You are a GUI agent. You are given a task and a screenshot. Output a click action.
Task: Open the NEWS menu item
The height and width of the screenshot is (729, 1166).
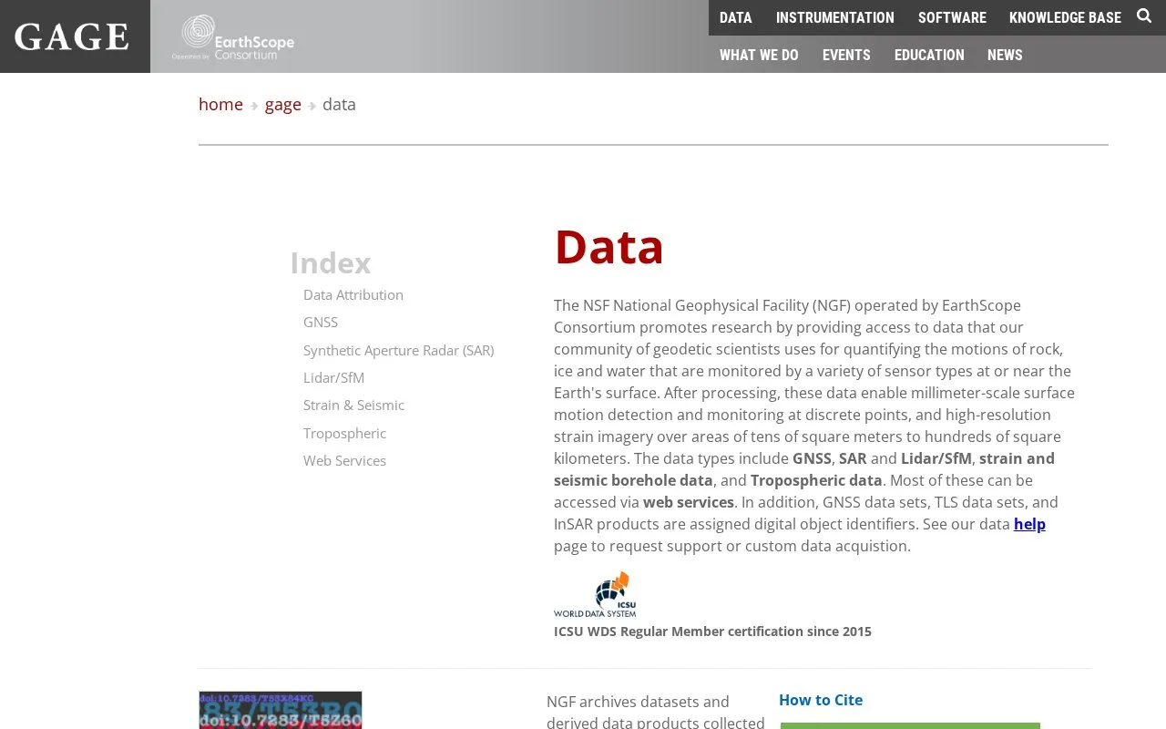1005,55
